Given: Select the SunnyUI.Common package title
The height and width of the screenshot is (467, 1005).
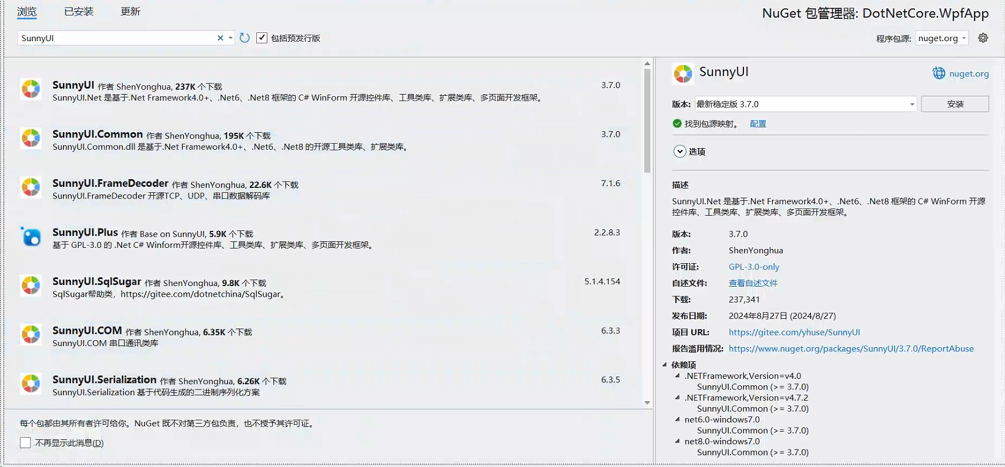Looking at the screenshot, I should [x=98, y=135].
